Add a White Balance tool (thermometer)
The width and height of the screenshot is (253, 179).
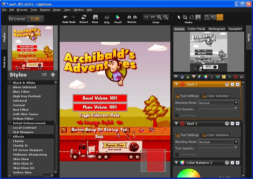pyautogui.click(x=212, y=77)
